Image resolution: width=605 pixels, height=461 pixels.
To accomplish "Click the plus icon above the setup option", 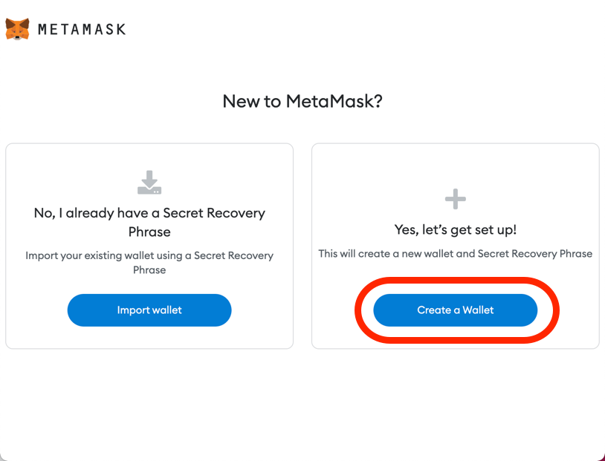I will click(x=455, y=198).
